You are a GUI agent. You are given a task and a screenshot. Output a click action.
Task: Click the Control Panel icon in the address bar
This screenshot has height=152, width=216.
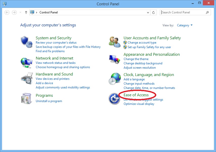pyautogui.click(x=32, y=12)
